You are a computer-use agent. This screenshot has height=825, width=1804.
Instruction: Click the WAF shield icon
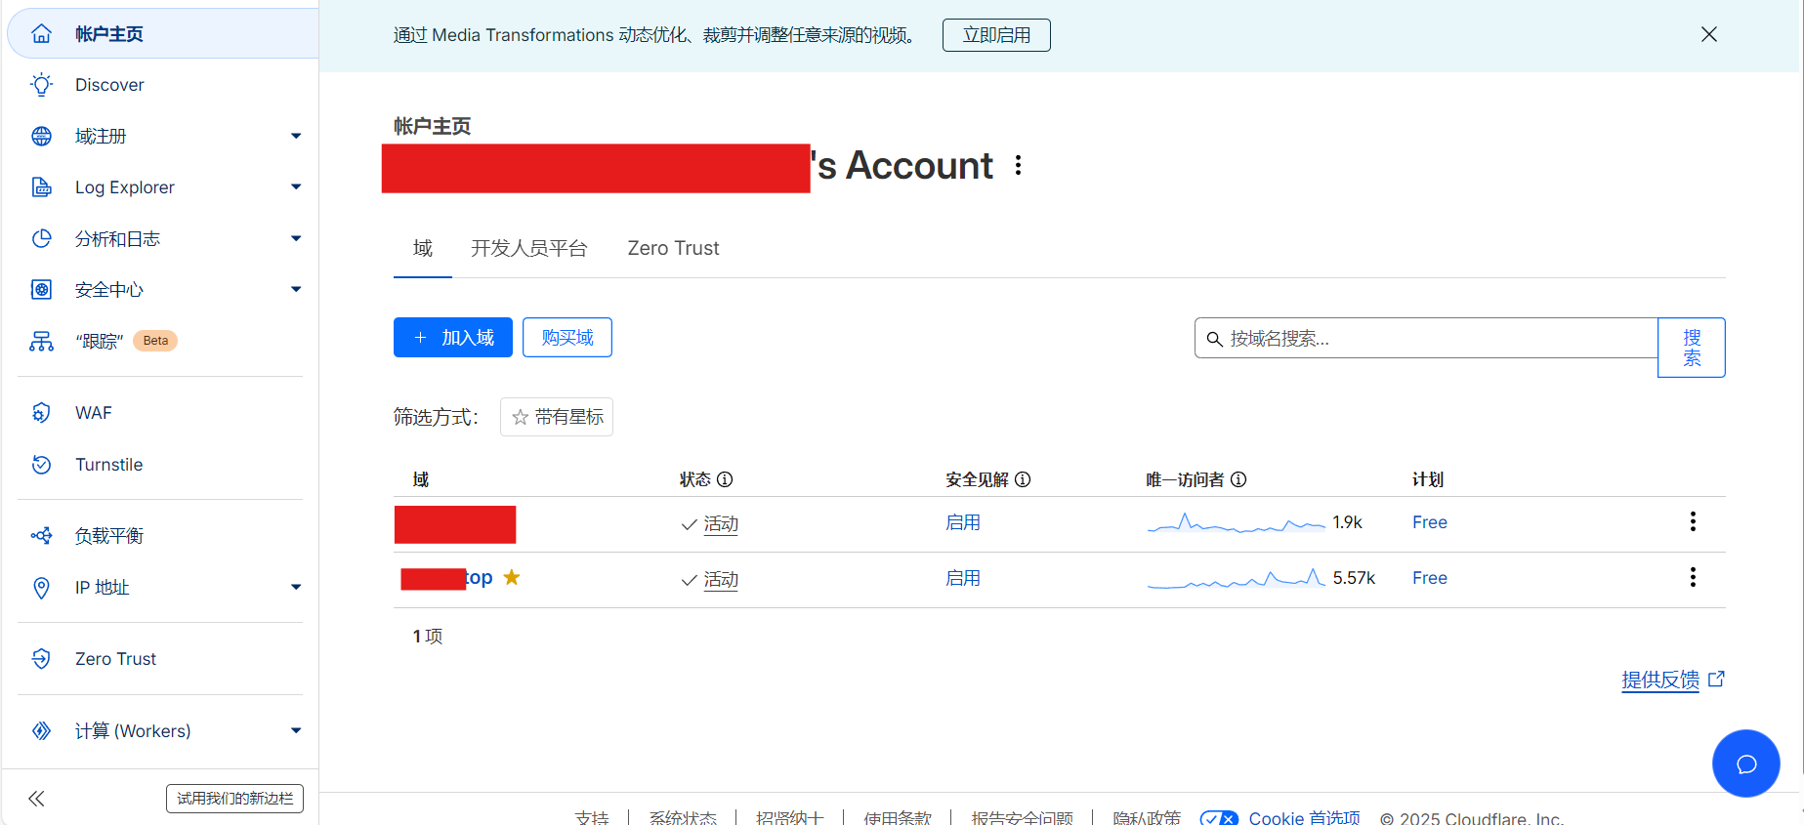click(41, 413)
